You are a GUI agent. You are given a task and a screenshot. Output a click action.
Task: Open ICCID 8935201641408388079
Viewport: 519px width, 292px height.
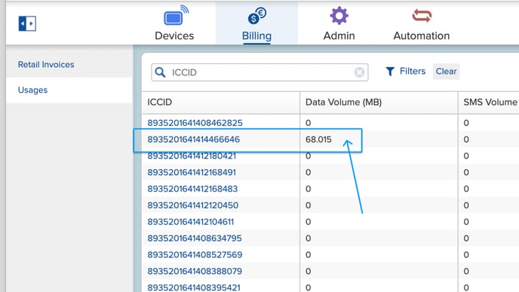(x=195, y=272)
